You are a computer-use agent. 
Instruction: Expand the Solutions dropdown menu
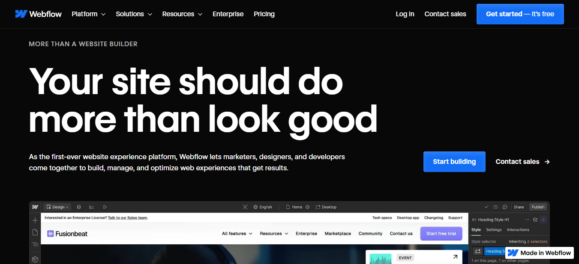point(134,14)
